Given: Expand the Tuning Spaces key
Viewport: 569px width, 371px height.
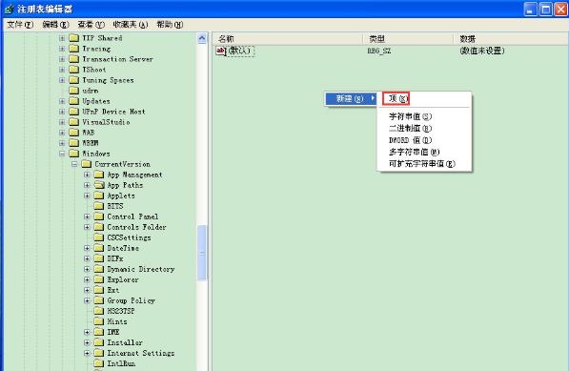Looking at the screenshot, I should coord(62,80).
